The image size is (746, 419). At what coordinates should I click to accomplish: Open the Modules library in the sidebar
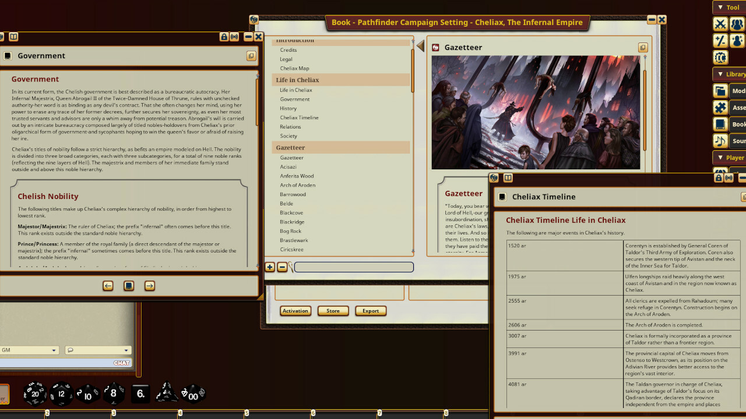click(720, 90)
